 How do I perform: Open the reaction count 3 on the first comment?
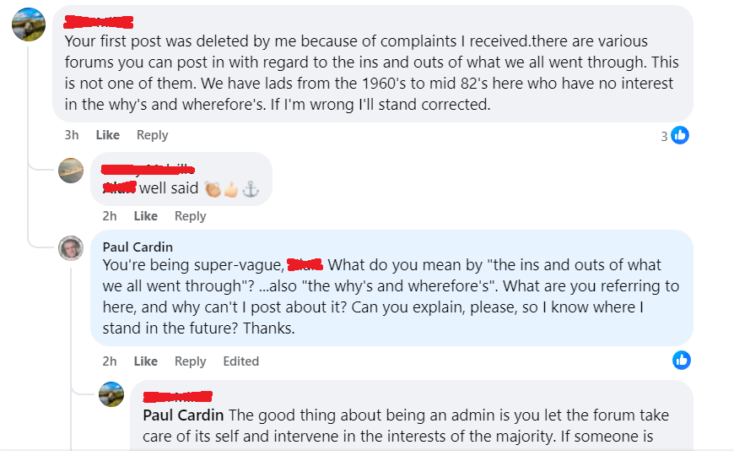(x=664, y=136)
